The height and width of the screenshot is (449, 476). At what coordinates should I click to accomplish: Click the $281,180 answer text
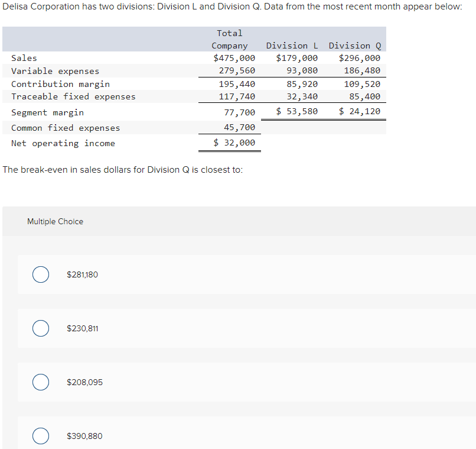[82, 274]
